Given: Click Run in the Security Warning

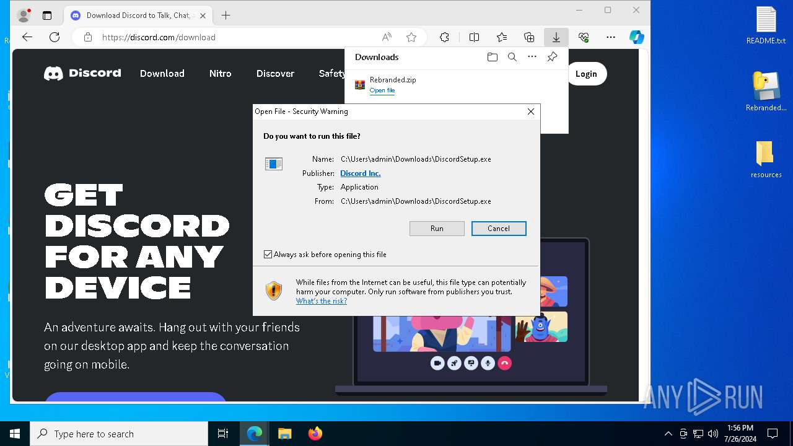Looking at the screenshot, I should 437,229.
